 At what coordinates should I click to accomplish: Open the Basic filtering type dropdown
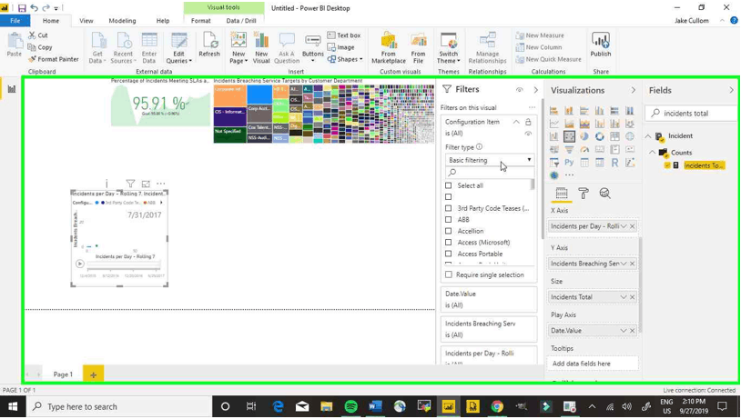[490, 160]
